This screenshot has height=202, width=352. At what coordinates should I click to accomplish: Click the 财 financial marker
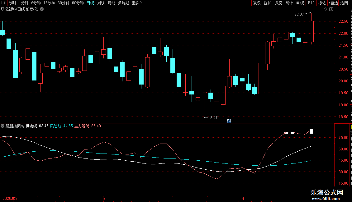[229, 121]
